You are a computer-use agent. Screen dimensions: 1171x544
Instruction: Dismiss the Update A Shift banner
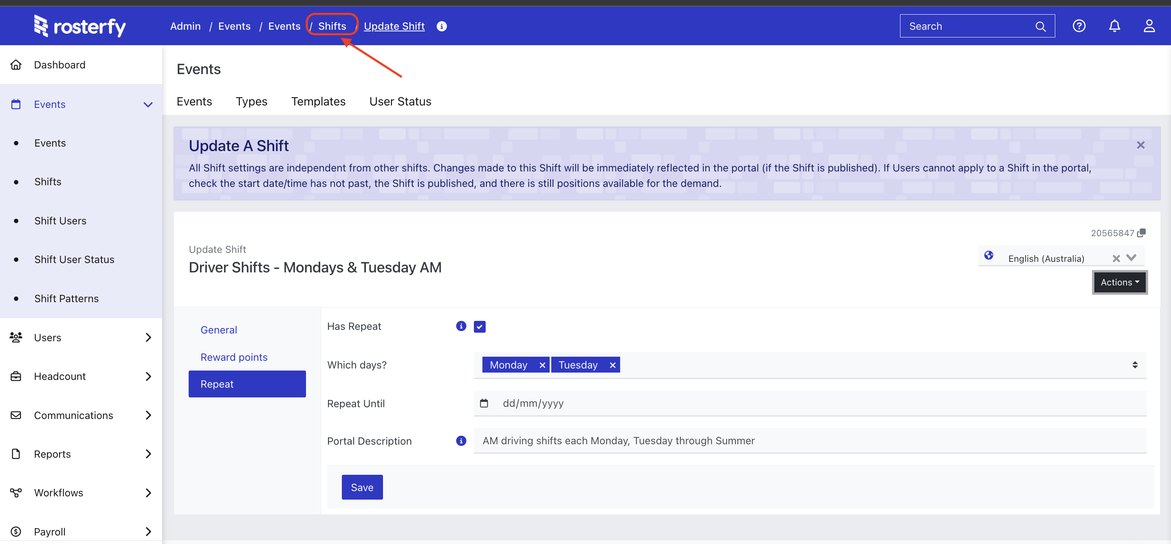point(1140,145)
